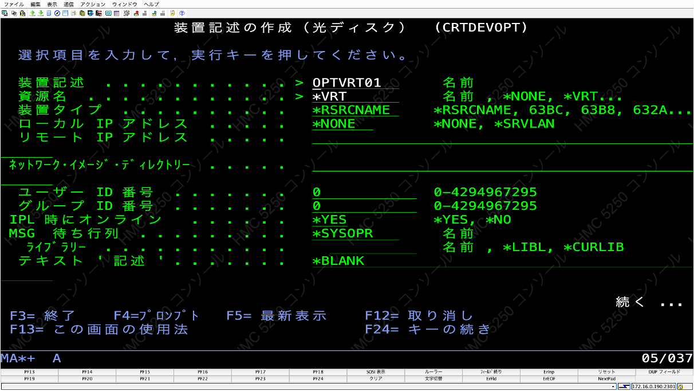694x391 pixels.
Task: Click the ErEOF keypad button
Action: (549, 379)
